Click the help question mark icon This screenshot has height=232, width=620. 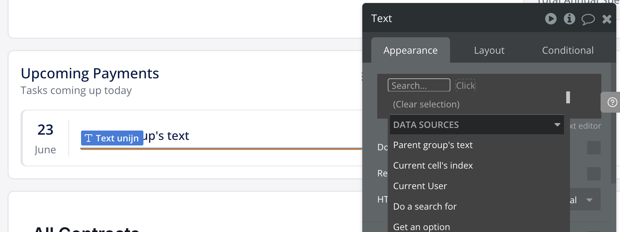tap(612, 102)
